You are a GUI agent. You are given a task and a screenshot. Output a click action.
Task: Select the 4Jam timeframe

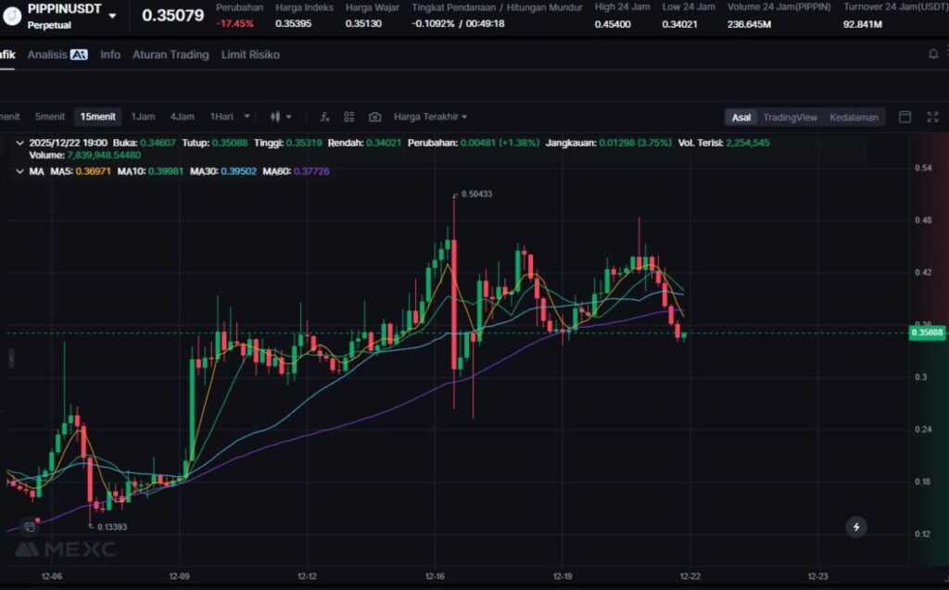click(x=182, y=117)
